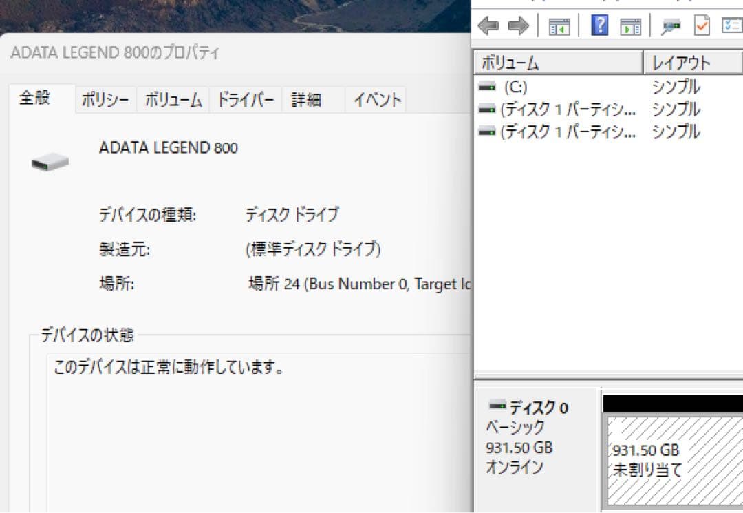Switch to the ポリシー tab
This screenshot has width=743, height=513.
tap(105, 98)
